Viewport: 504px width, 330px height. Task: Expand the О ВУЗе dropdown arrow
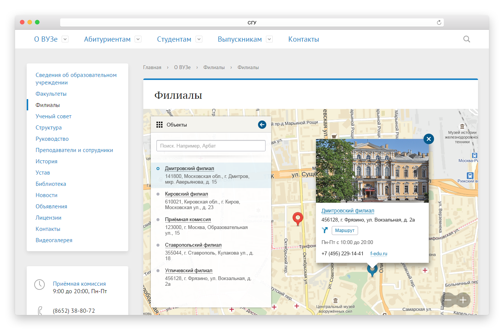(x=65, y=39)
